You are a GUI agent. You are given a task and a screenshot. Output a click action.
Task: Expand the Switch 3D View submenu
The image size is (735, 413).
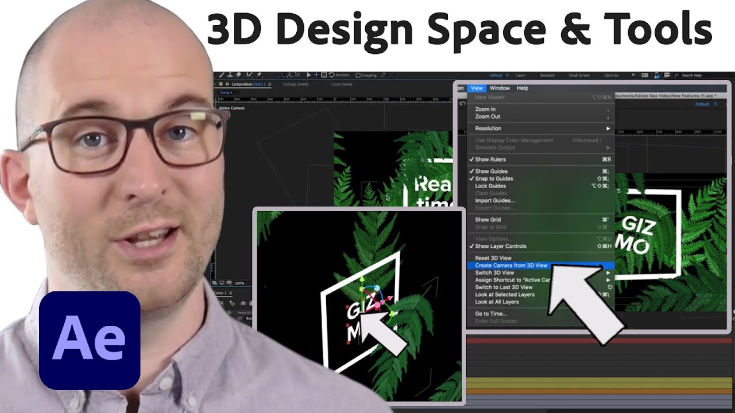coord(541,273)
